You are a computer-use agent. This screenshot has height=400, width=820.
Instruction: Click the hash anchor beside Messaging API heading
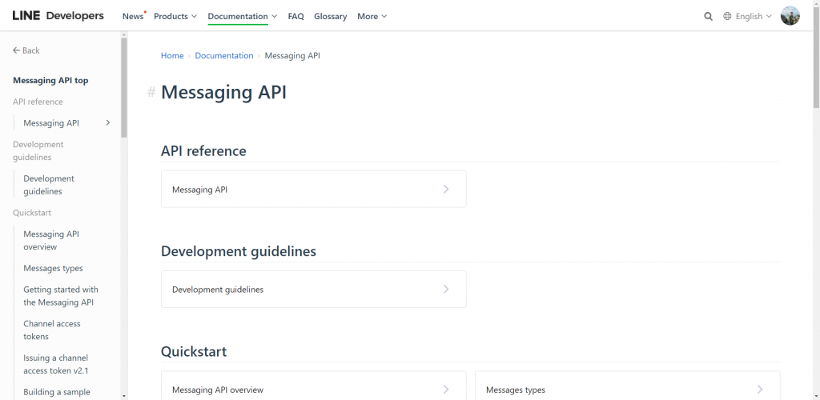pos(151,93)
